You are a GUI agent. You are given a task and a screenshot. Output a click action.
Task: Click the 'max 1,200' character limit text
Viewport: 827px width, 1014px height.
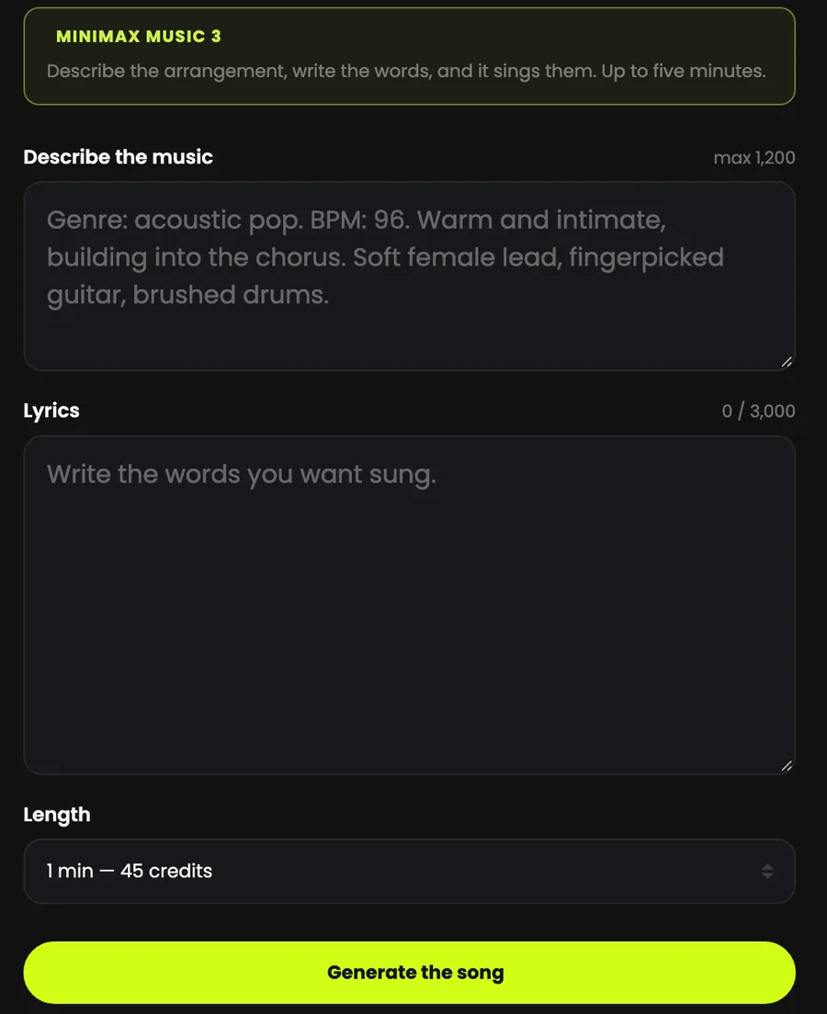[x=753, y=158]
